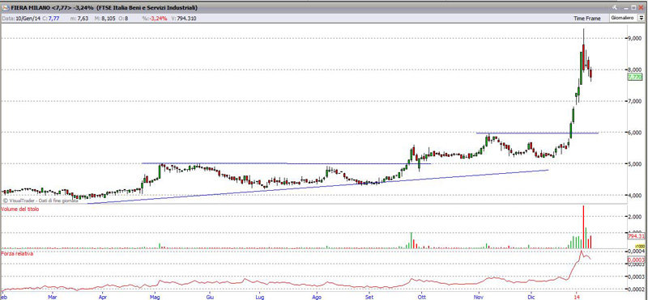Click the Mag month label on the time axis

155,297
